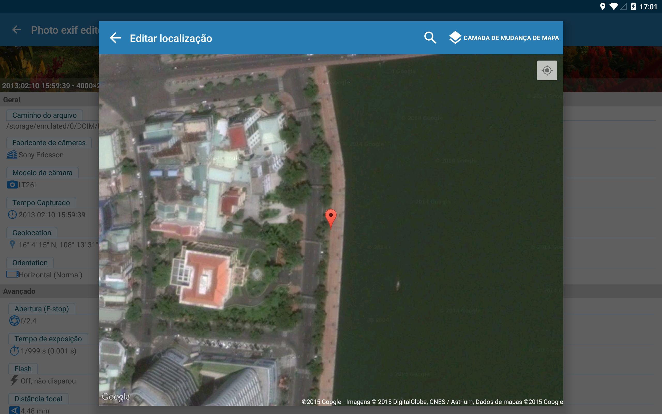The height and width of the screenshot is (414, 662).
Task: Click the aperture icon beside f/2.4
Action: [14, 321]
